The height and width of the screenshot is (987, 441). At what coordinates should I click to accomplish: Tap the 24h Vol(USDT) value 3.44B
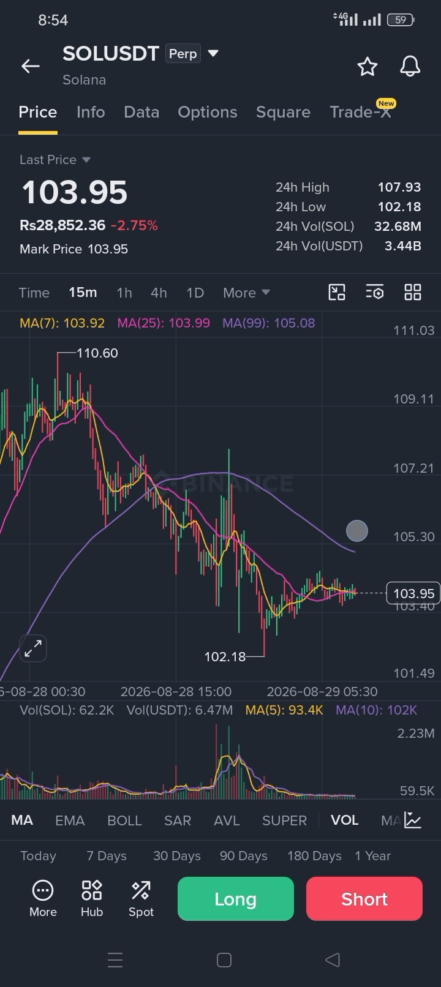point(402,246)
